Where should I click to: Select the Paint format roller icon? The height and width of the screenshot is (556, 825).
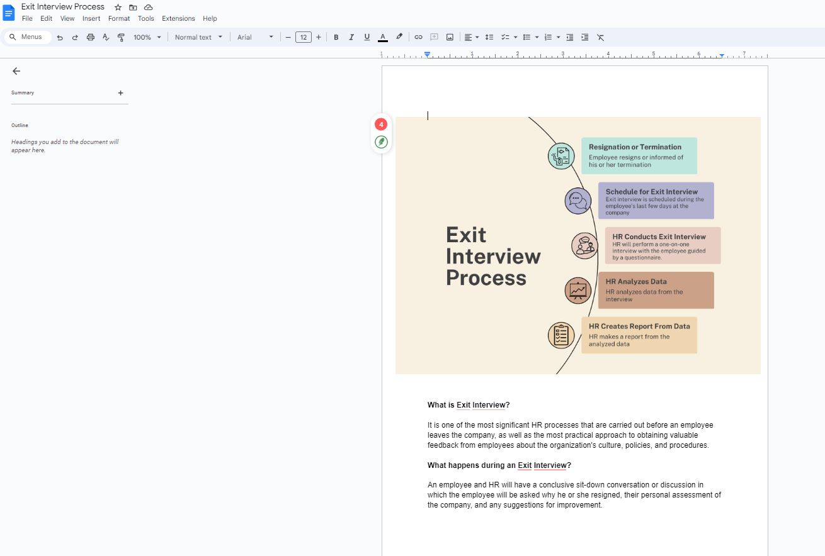click(x=121, y=37)
